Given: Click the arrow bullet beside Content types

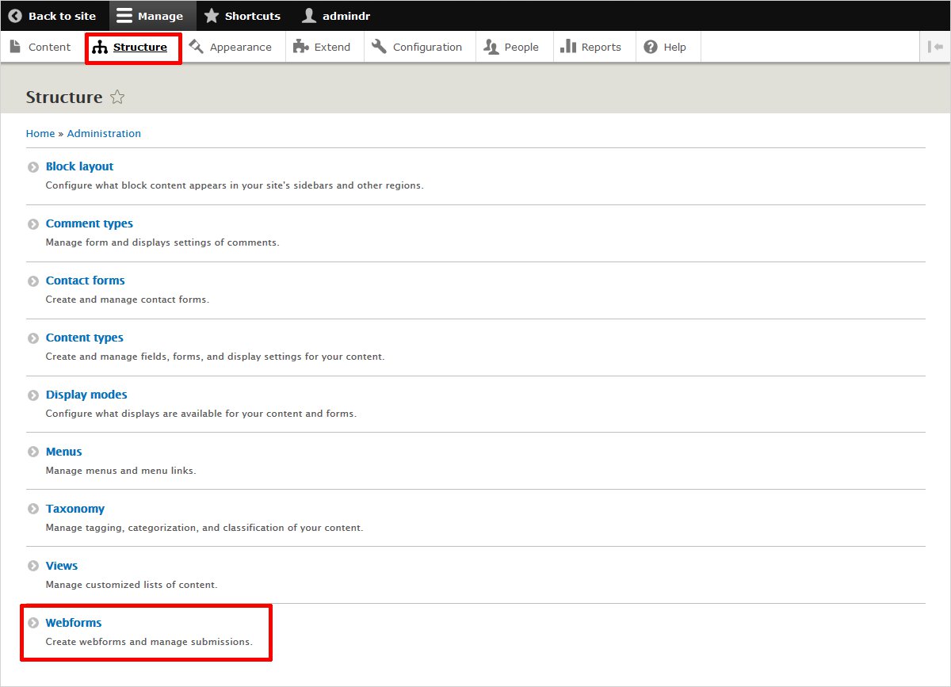Looking at the screenshot, I should point(33,338).
